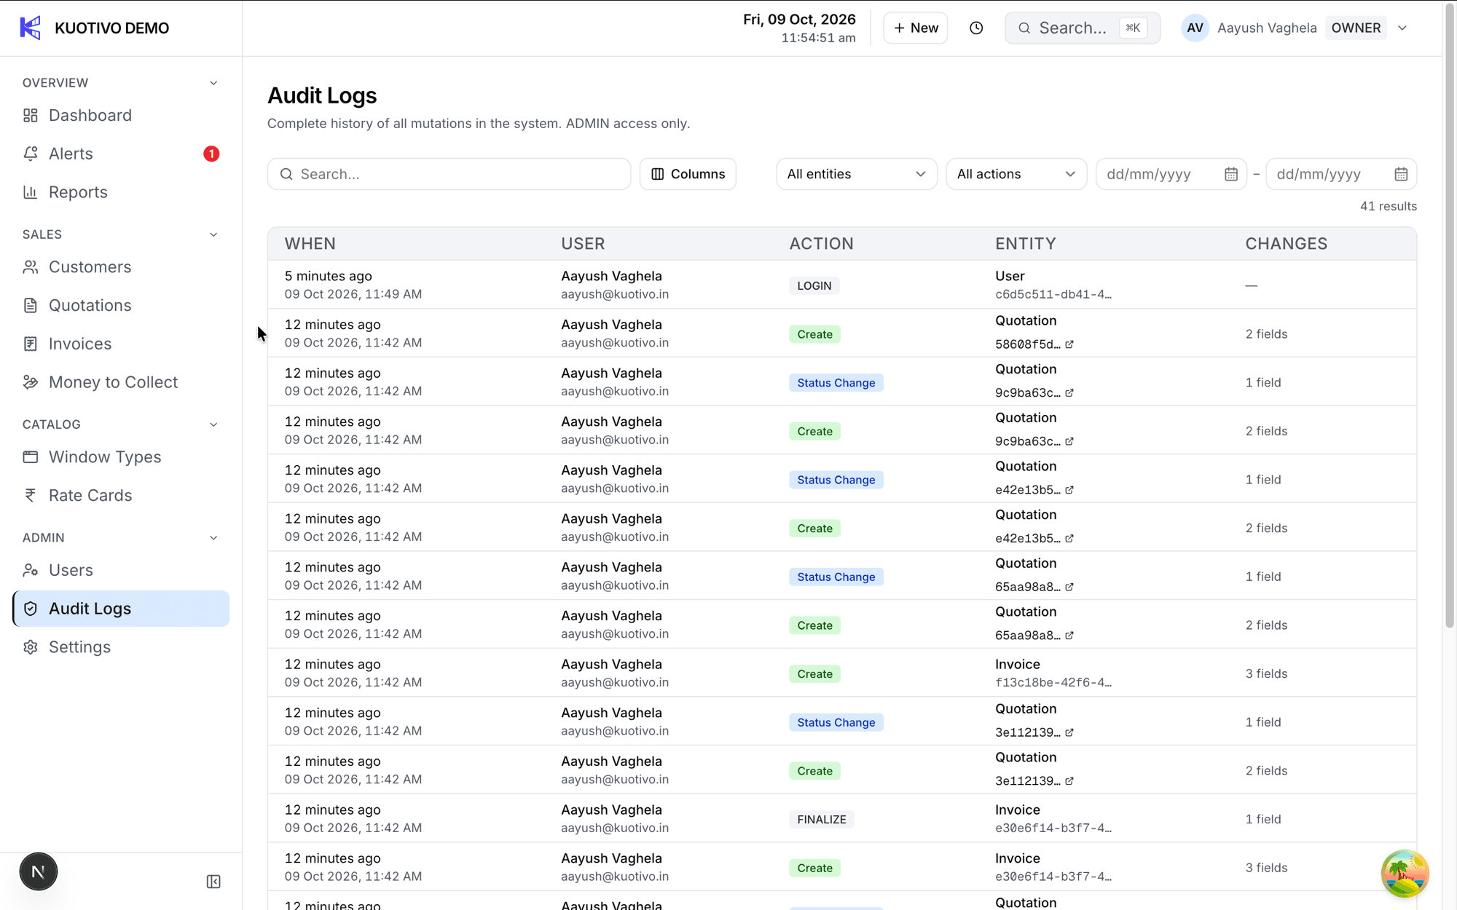Image resolution: width=1457 pixels, height=910 pixels.
Task: Go to Reports in the sidebar
Action: pyautogui.click(x=78, y=192)
